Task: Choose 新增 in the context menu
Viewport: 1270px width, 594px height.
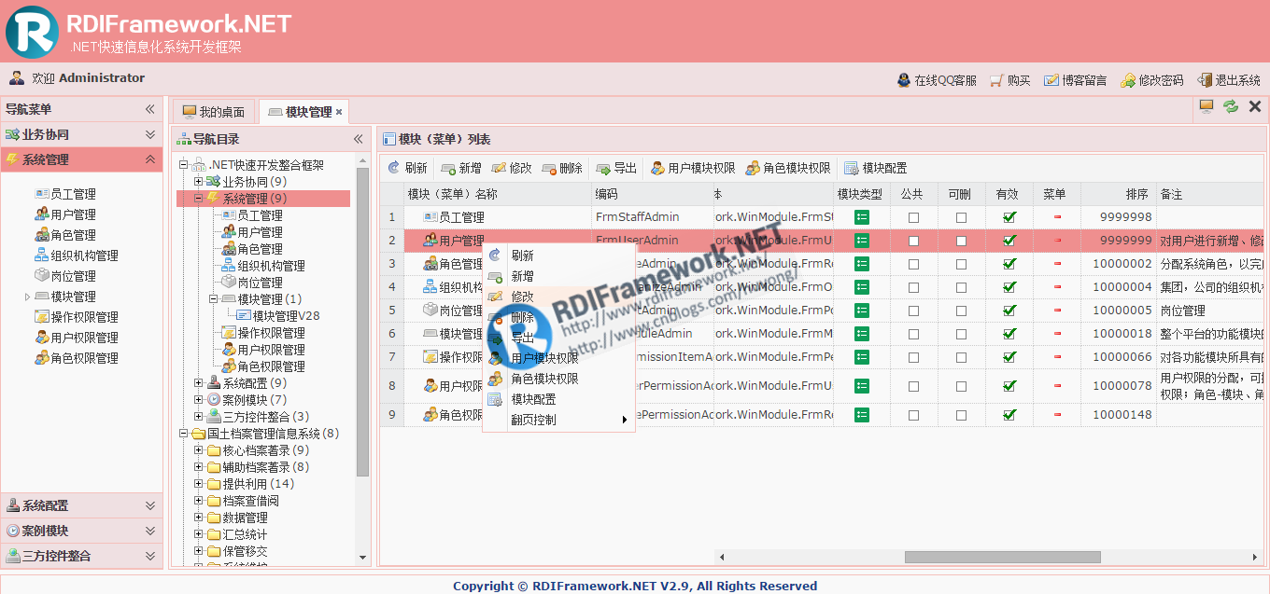Action: click(558, 276)
